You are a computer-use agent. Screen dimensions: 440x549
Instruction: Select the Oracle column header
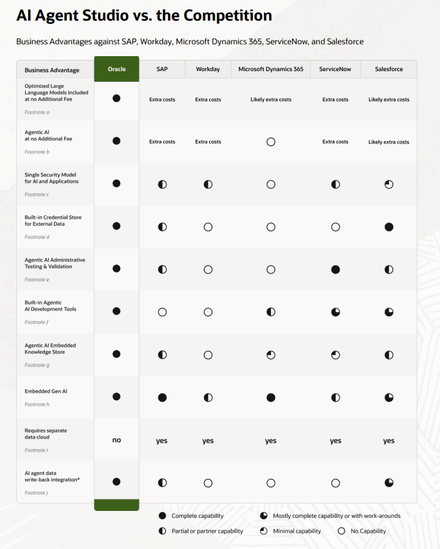click(x=117, y=69)
